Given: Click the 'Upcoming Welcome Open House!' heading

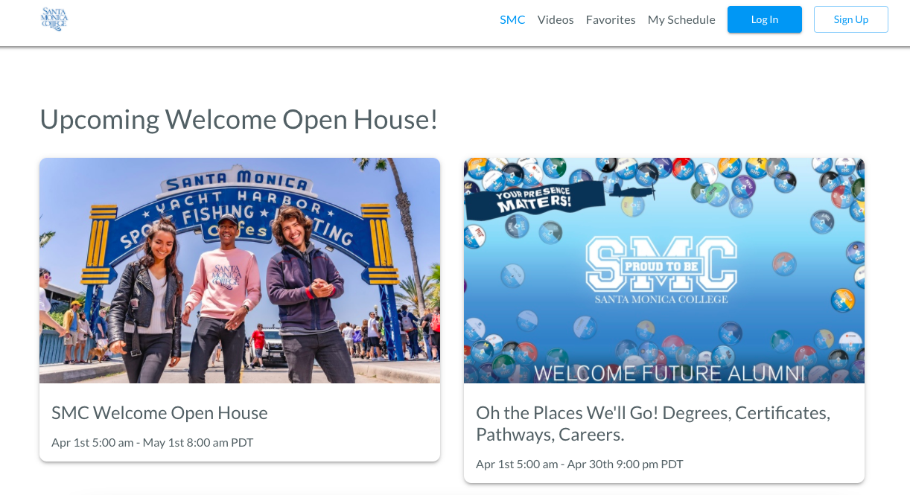Looking at the screenshot, I should pos(239,119).
